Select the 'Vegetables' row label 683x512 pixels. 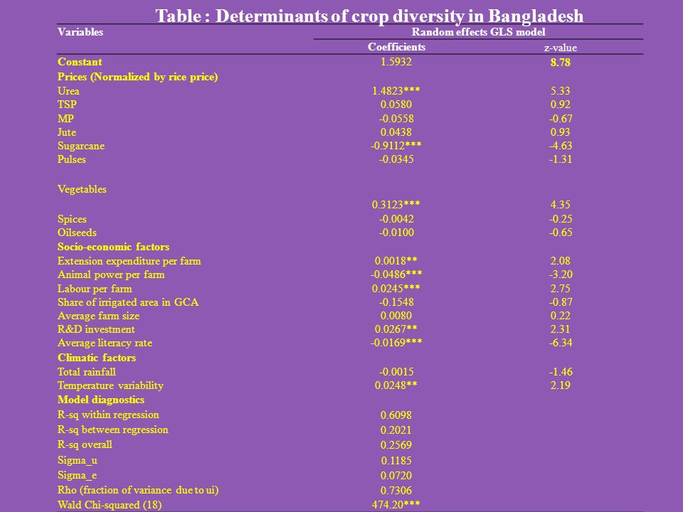[82, 189]
